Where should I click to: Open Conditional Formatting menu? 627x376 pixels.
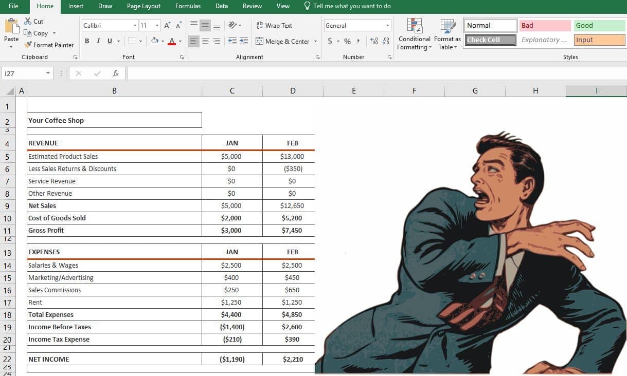(x=415, y=34)
